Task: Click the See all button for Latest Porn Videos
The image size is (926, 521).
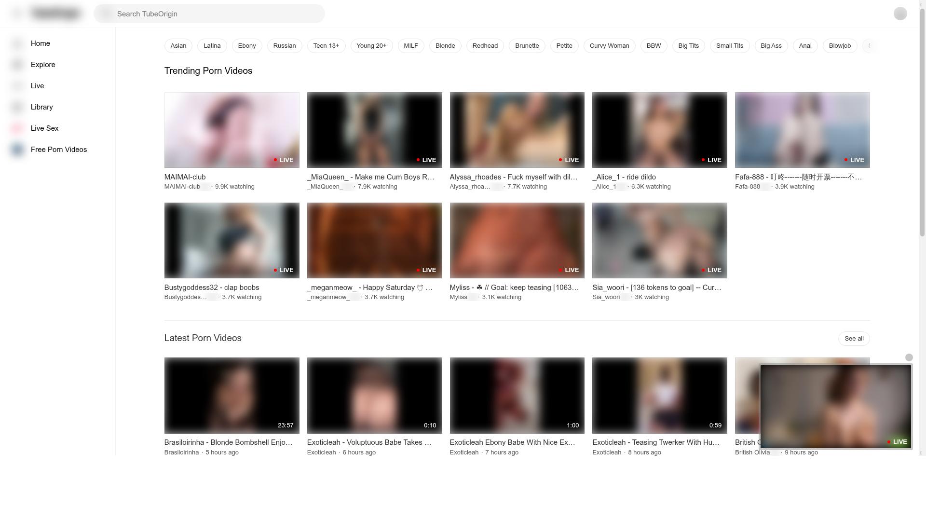Action: click(x=854, y=339)
